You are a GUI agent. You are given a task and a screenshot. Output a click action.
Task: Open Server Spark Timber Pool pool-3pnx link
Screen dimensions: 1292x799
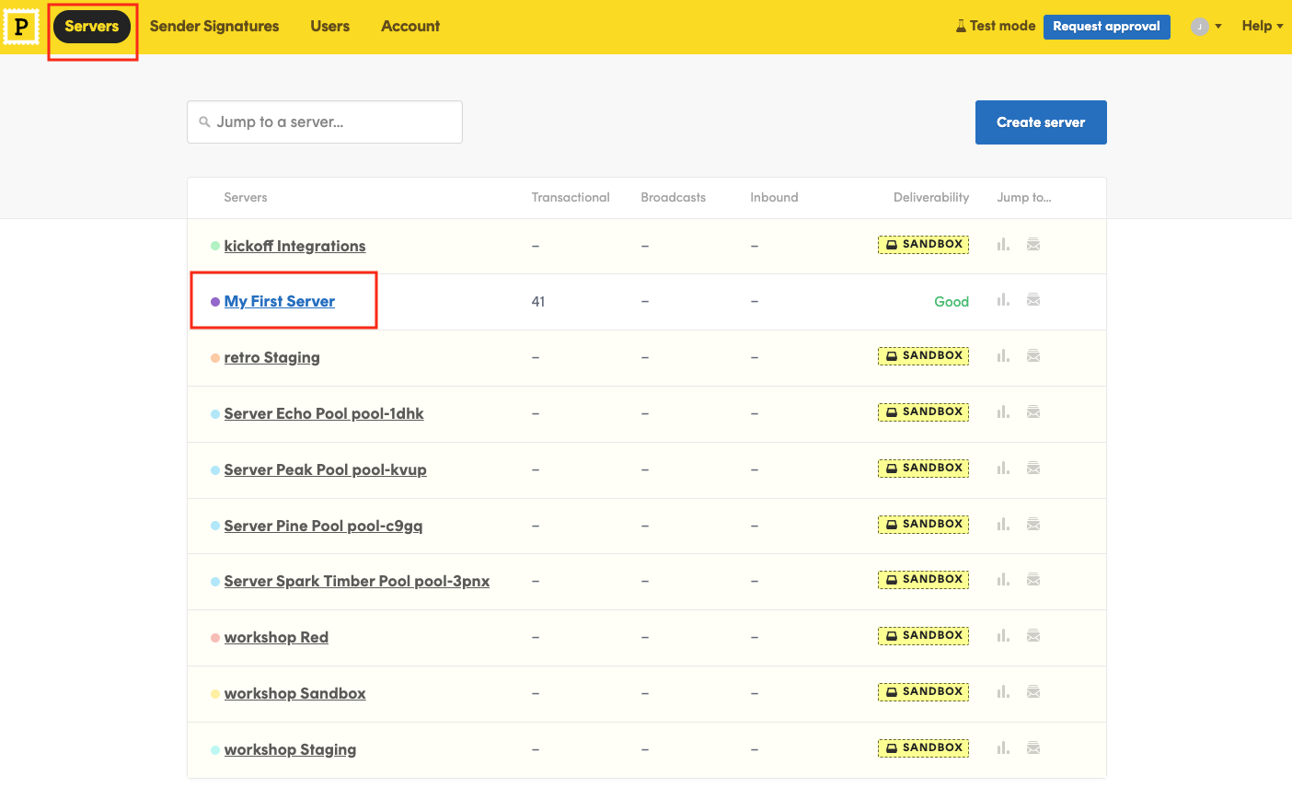click(x=357, y=581)
